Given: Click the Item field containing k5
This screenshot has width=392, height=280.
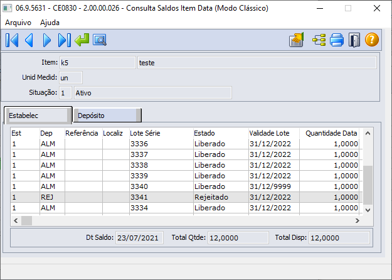Looking at the screenshot, I should point(97,63).
